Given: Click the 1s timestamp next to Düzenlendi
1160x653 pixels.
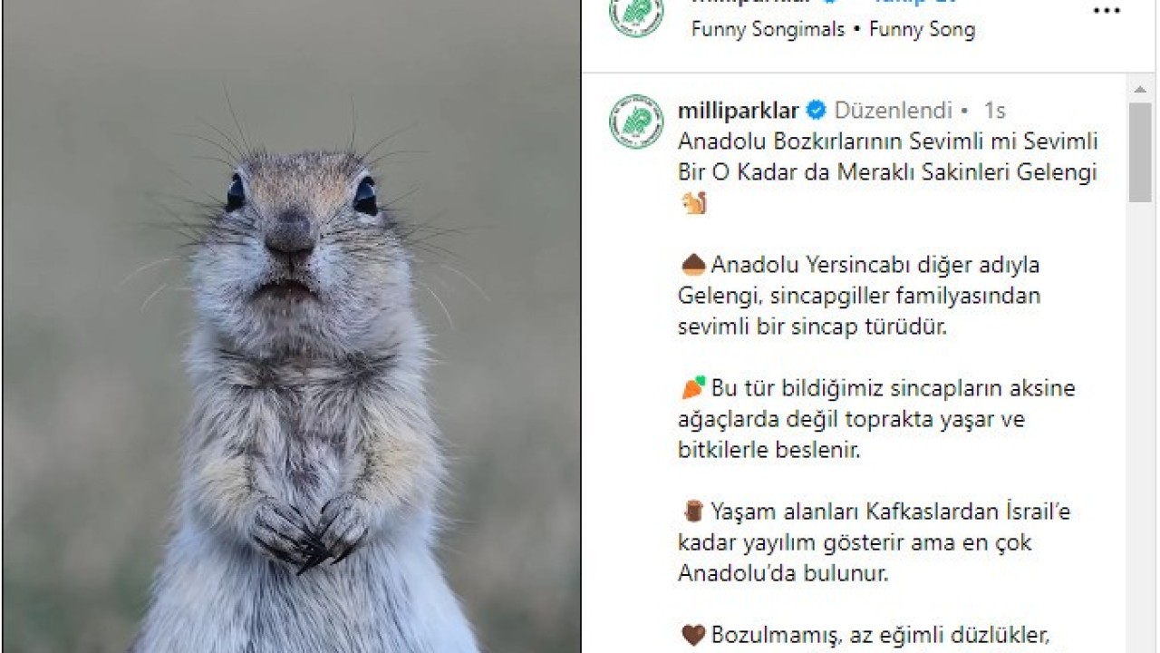Looking at the screenshot, I should 994,111.
